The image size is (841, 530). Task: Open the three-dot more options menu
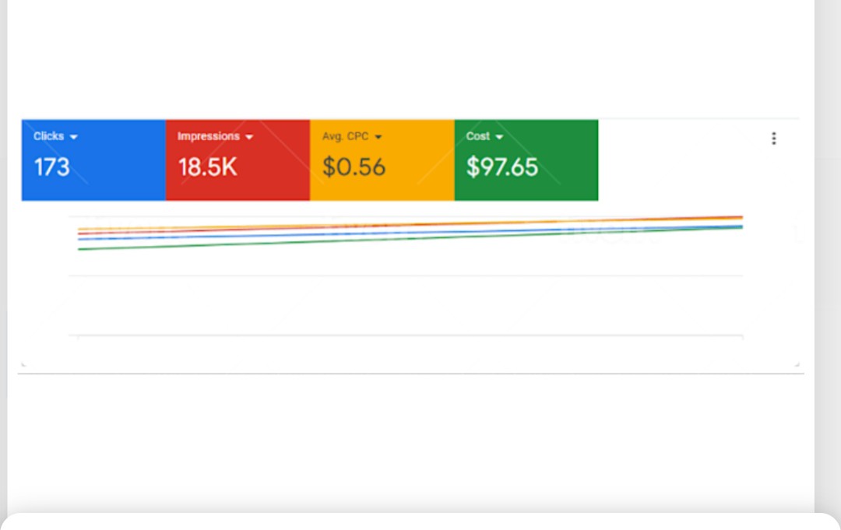point(773,139)
